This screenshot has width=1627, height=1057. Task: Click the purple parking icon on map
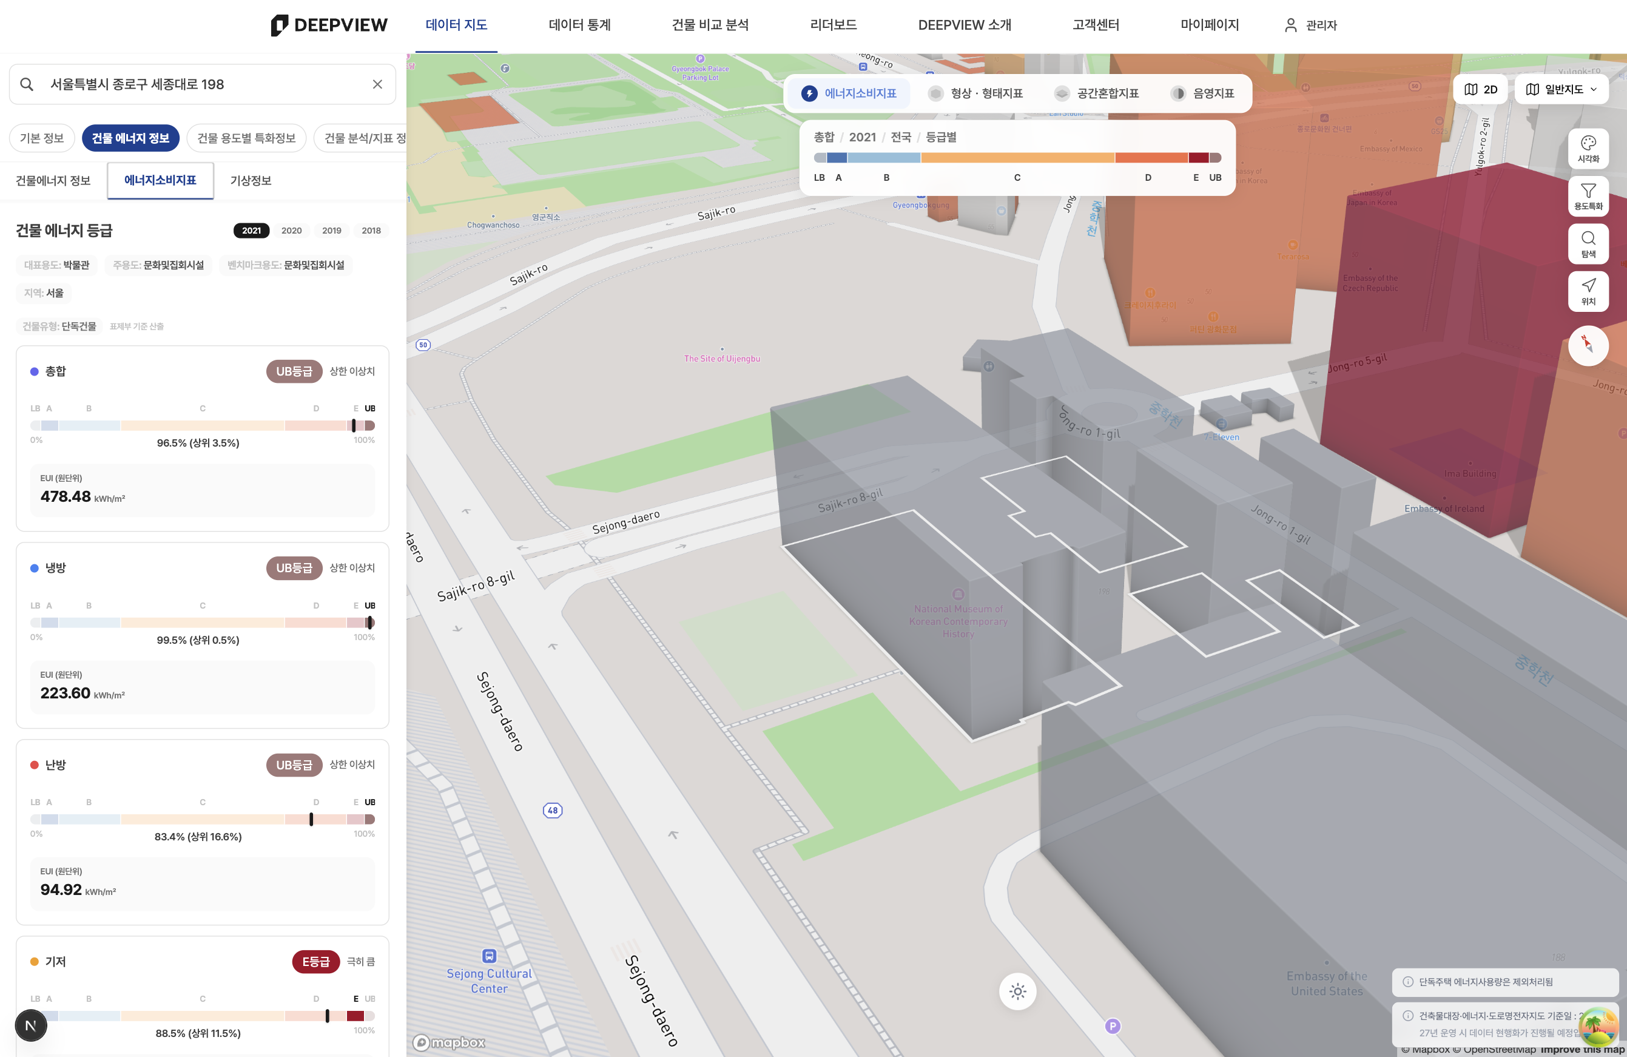click(x=1112, y=1025)
